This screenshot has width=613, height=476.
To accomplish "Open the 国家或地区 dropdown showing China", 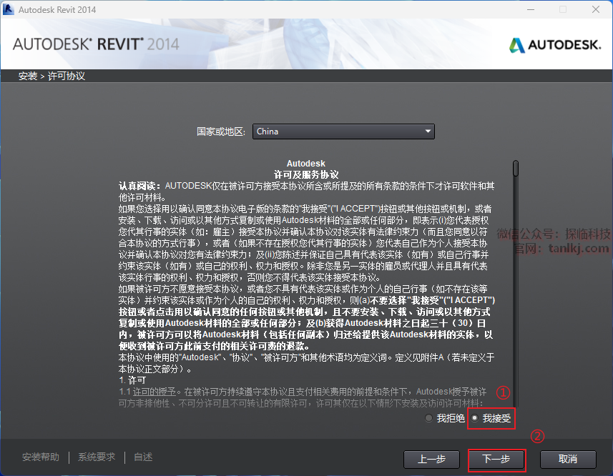I will (x=343, y=132).
